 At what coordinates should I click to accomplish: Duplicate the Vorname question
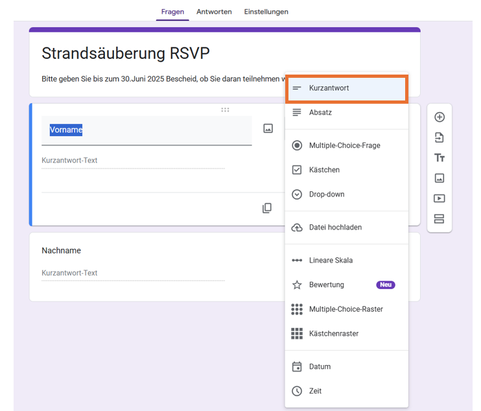point(267,208)
